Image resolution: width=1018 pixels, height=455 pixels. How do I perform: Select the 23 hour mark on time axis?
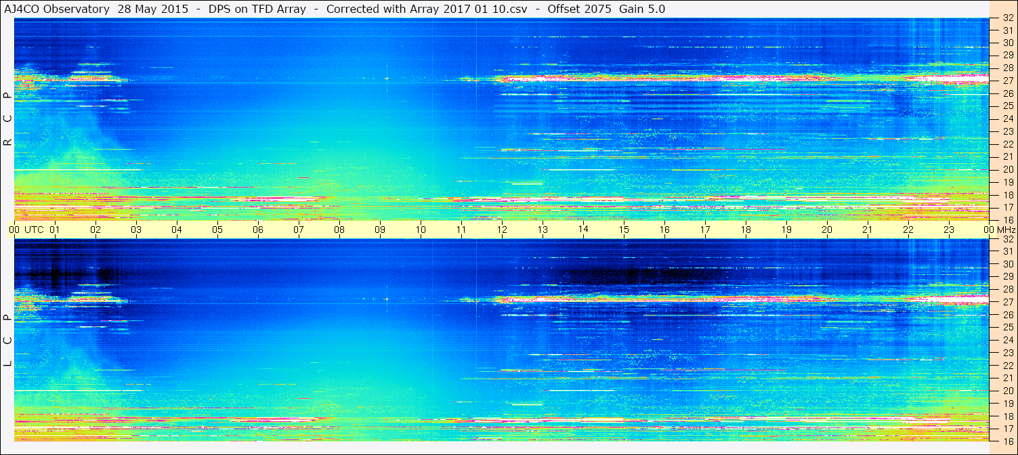(x=949, y=230)
